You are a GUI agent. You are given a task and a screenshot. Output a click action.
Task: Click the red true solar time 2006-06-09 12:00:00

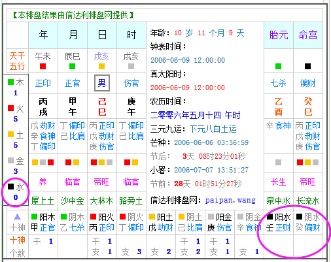pyautogui.click(x=188, y=88)
